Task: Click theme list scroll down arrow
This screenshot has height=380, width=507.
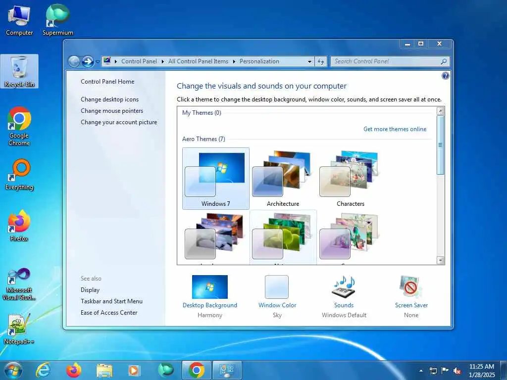Action: tap(440, 260)
